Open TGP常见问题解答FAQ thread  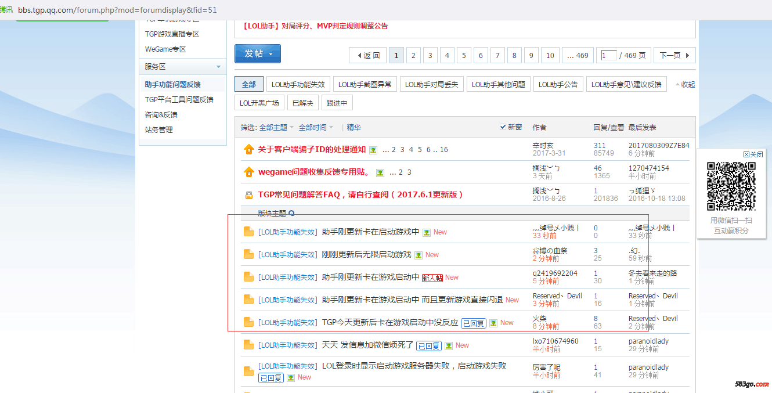[x=360, y=195]
